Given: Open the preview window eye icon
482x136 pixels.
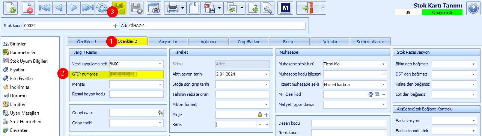Looking at the screenshot, I should point(154,8).
